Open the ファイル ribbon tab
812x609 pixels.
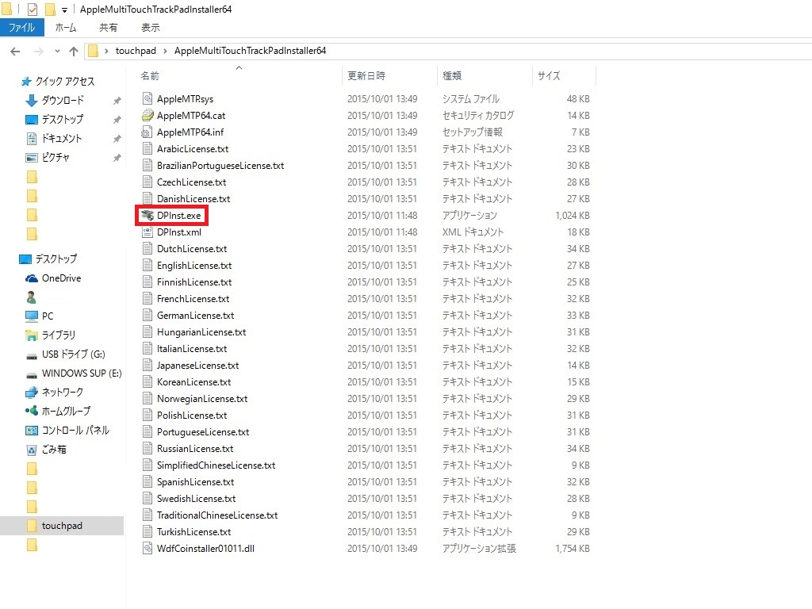[x=21, y=28]
